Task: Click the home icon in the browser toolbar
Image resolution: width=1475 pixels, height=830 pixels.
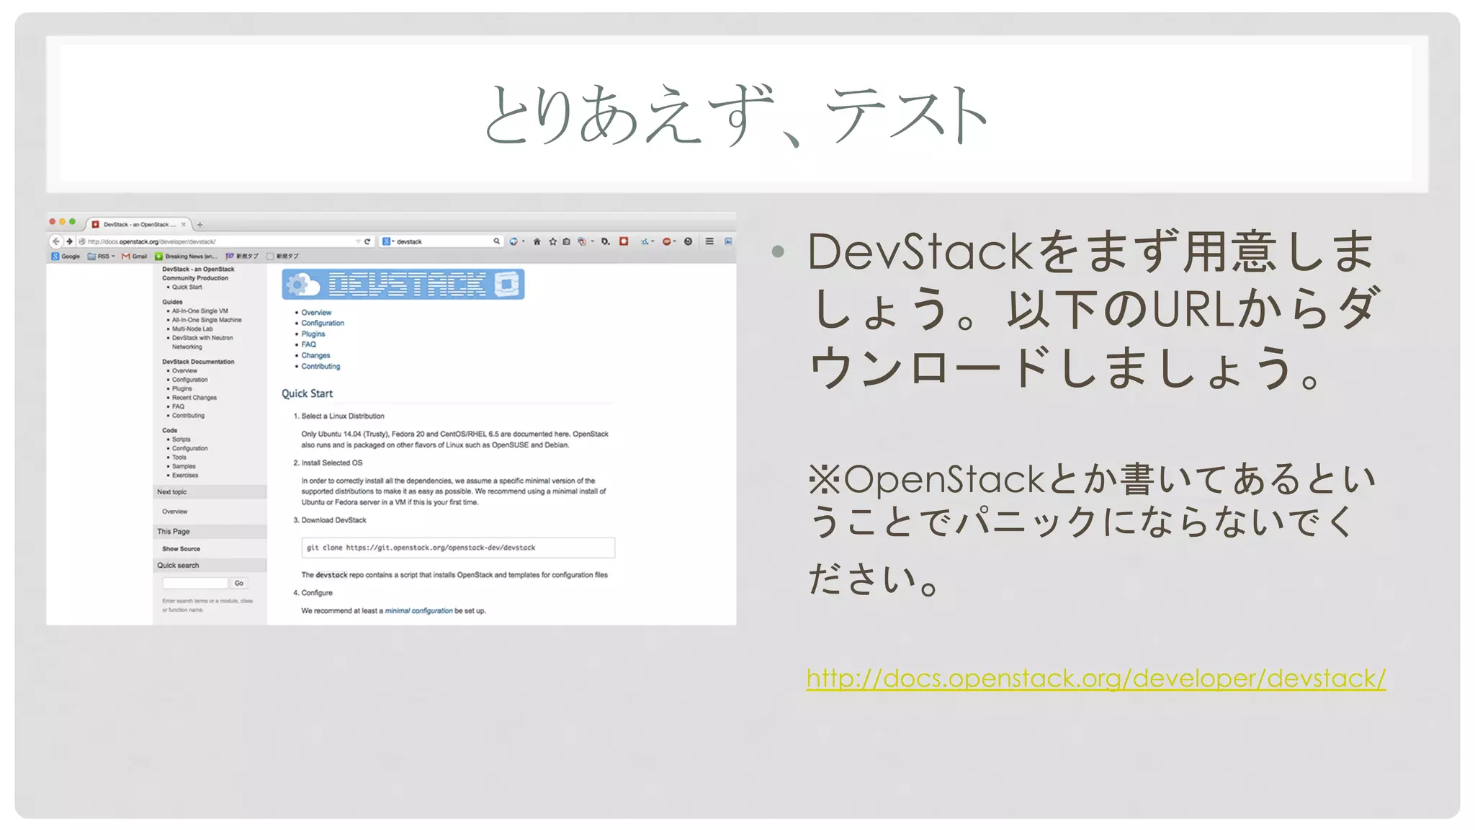Action: tap(537, 241)
